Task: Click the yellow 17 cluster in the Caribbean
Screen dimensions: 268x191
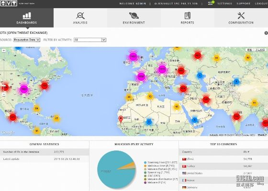Action: coord(56,118)
